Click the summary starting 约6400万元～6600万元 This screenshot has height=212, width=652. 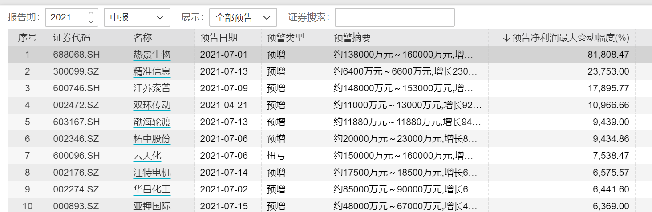(405, 71)
